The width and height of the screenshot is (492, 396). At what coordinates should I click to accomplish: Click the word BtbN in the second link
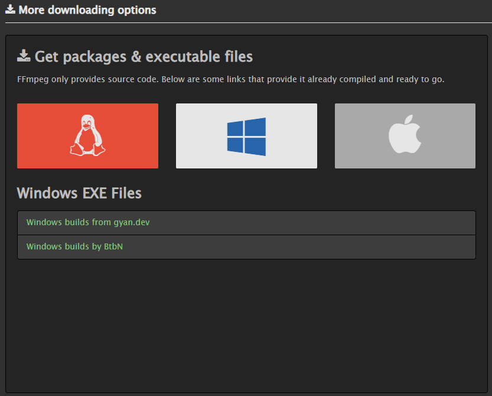pos(113,246)
